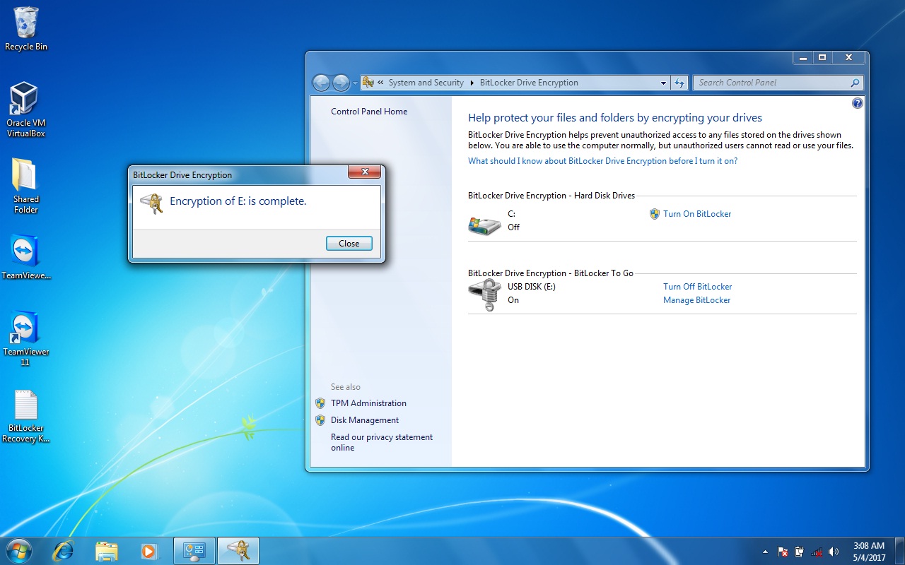Click Action Center flag in system tray
Screen dimensions: 905x565
tap(783, 552)
